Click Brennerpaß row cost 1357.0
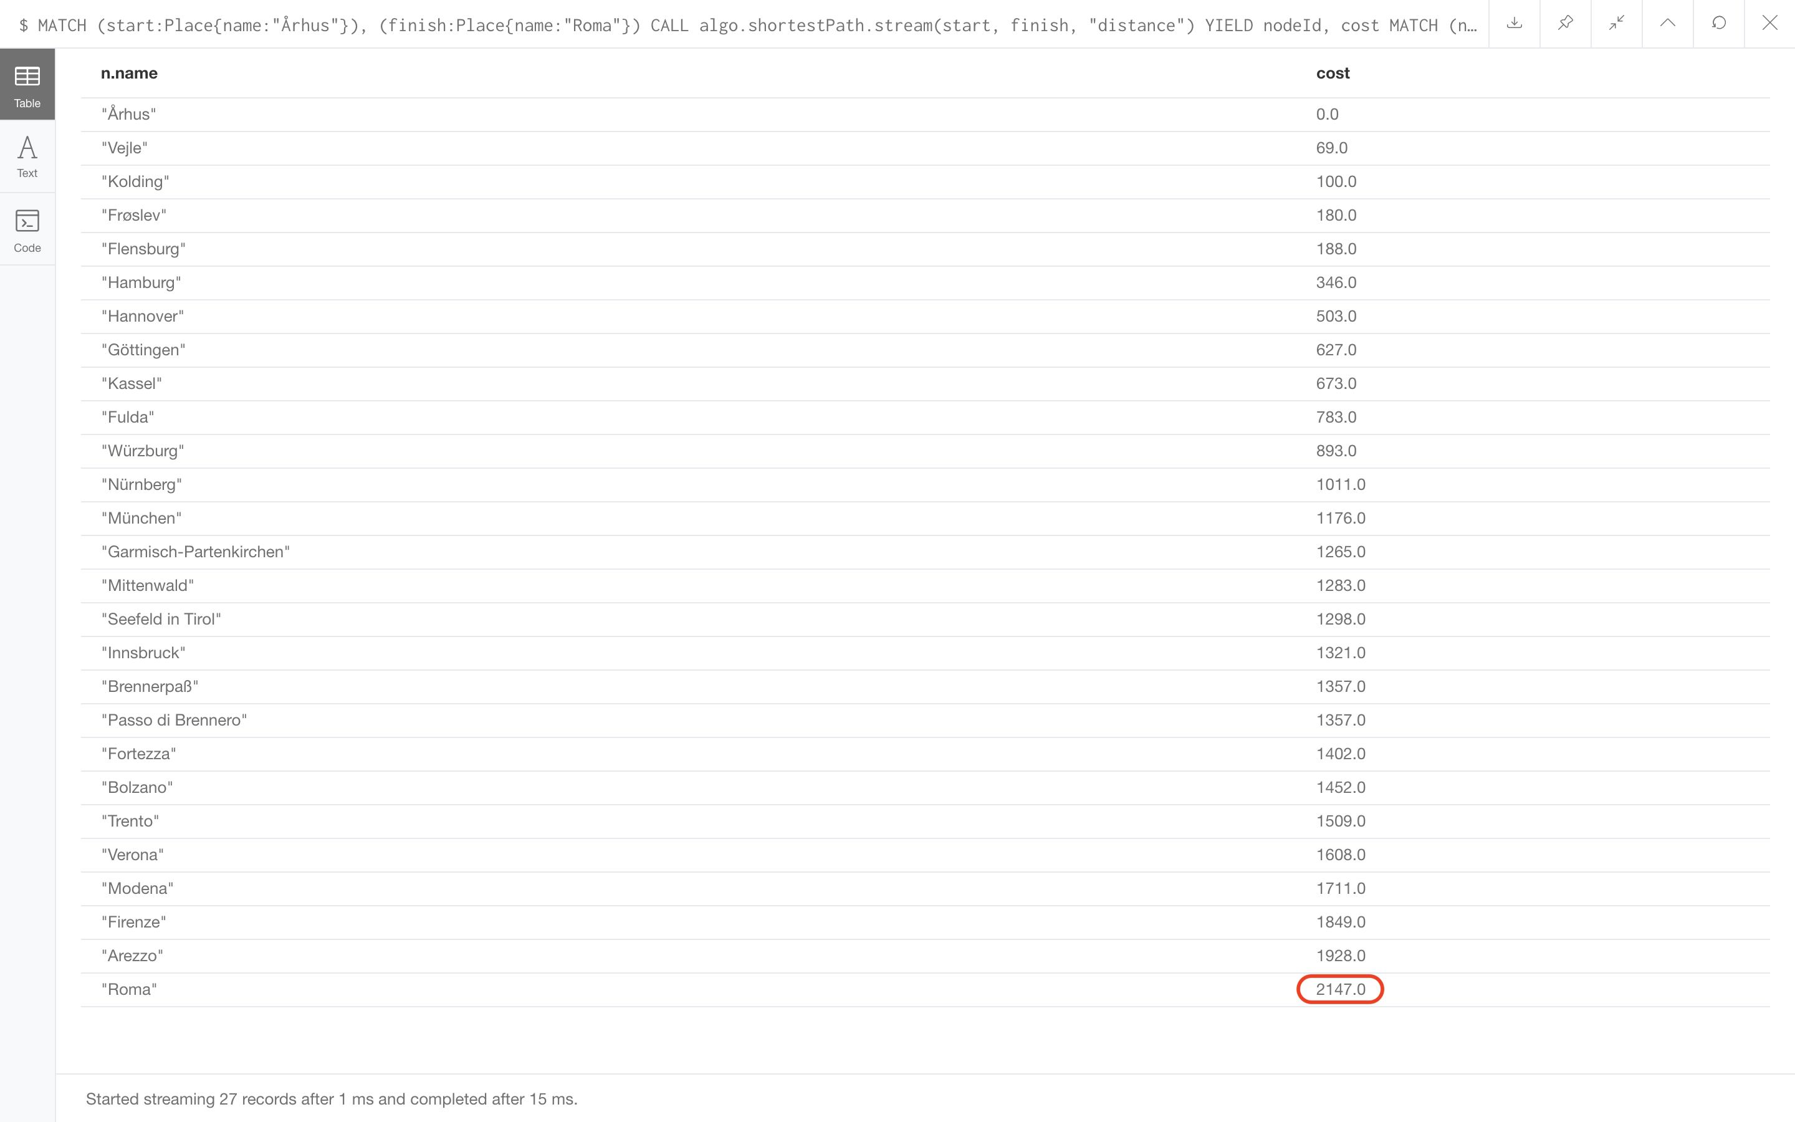The height and width of the screenshot is (1122, 1795). tap(1340, 686)
